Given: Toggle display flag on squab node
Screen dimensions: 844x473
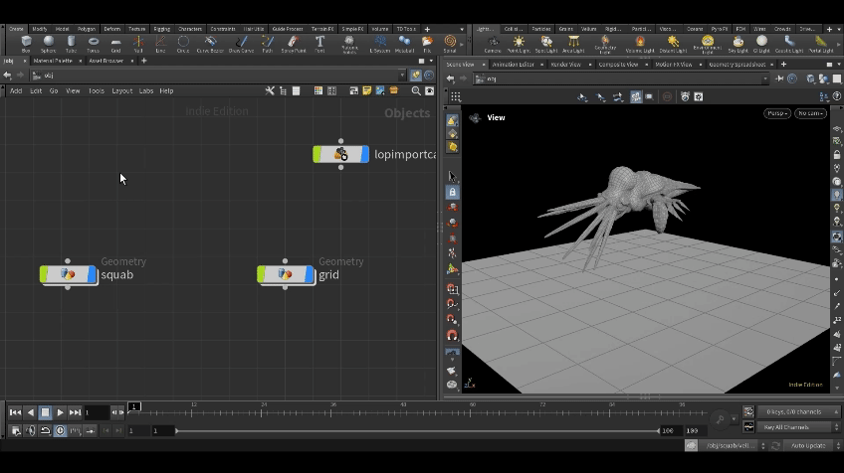Looking at the screenshot, I should coord(92,274).
